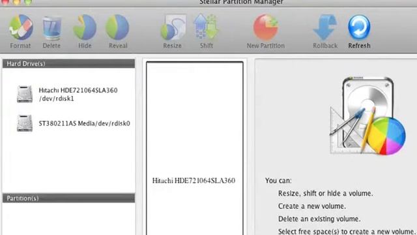Open the Resize tool
417x235 pixels.
(x=173, y=27)
